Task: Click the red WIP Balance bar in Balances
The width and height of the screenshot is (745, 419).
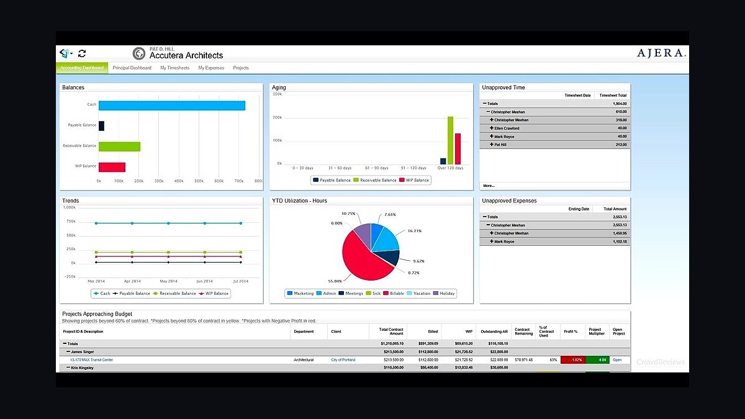Action: point(112,167)
